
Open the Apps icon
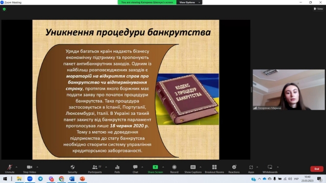(x=251, y=167)
